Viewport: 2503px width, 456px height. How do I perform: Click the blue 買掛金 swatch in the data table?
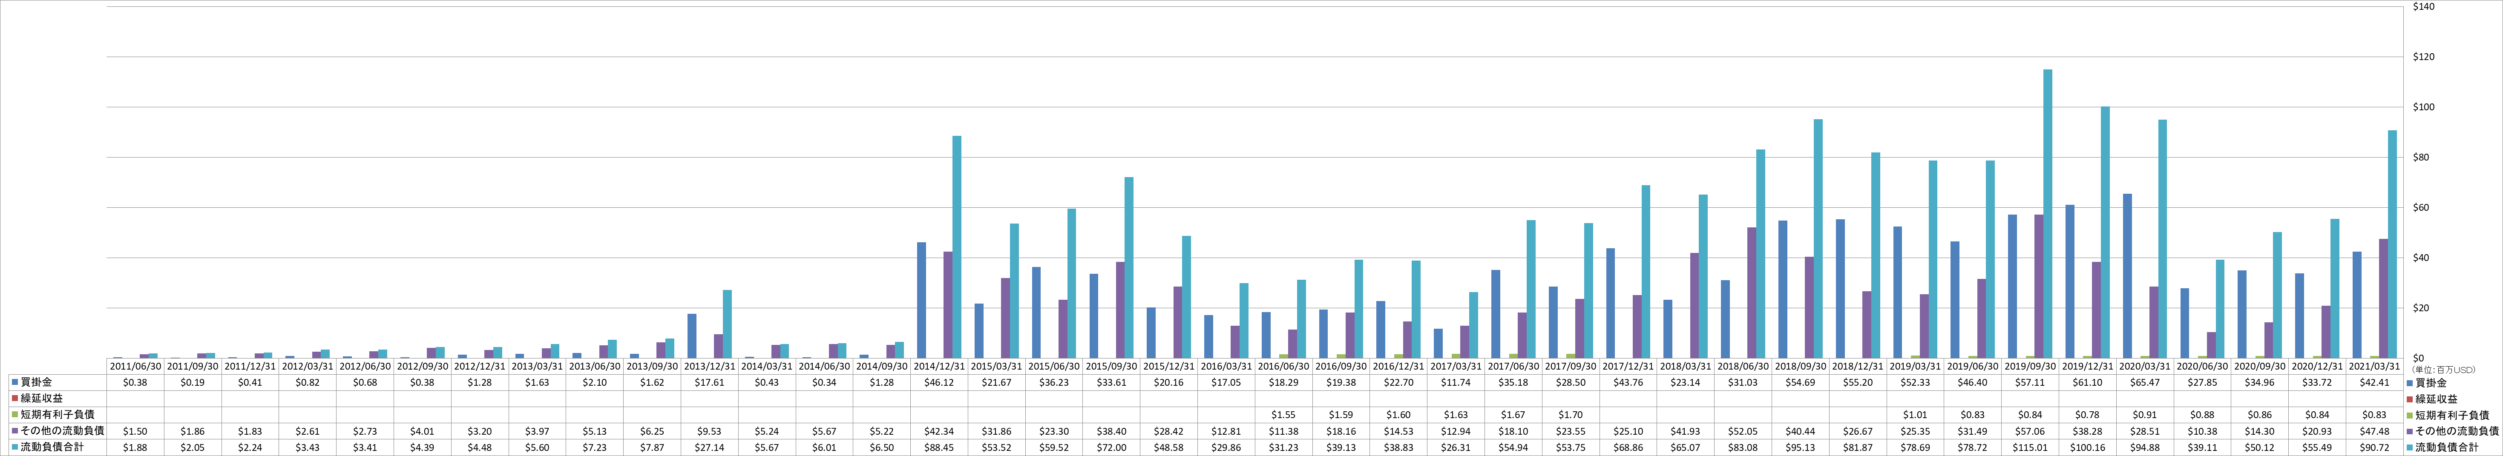click(15, 382)
